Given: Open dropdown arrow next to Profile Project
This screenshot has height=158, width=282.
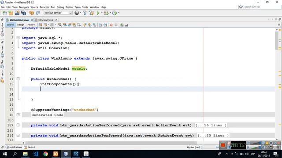Looking at the screenshot, I should coord(119,13).
